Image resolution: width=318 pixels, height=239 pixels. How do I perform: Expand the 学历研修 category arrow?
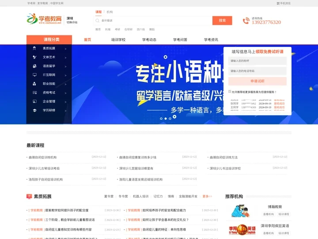coord(65,111)
